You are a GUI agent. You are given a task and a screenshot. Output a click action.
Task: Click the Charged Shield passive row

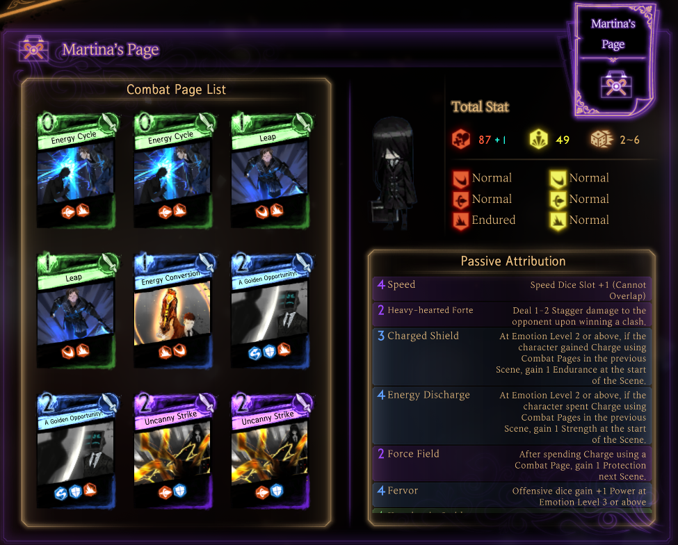(x=512, y=357)
